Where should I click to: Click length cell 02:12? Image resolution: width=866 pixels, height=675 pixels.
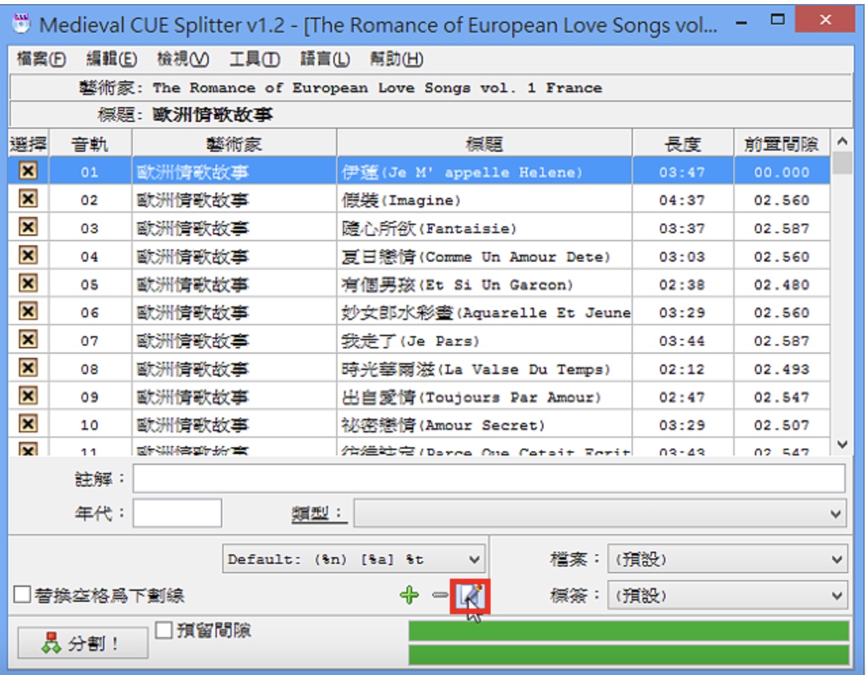pyautogui.click(x=682, y=369)
